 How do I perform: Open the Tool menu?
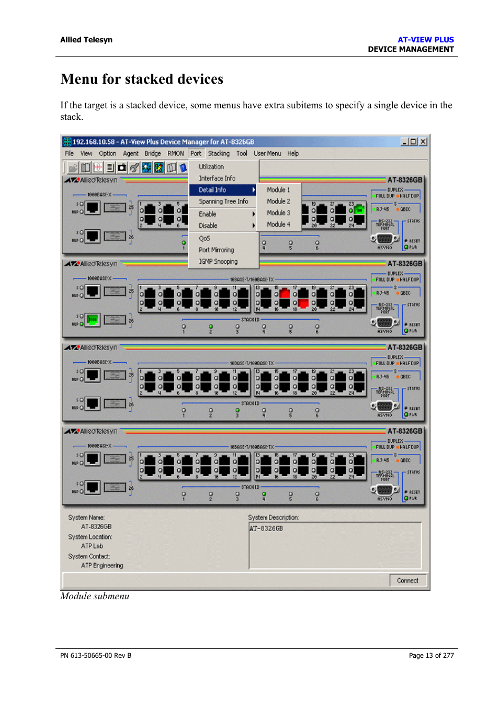(x=242, y=153)
